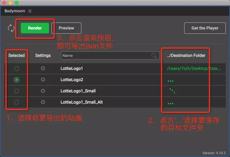The height and width of the screenshot is (157, 230).
Task: Choose destination folder for LottieLogo1_Small_Alt
Action: [x=170, y=104]
